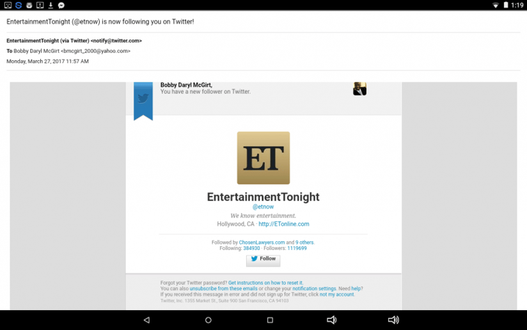Click unsubscribe from these emails link
The image size is (527, 330).
point(223,288)
